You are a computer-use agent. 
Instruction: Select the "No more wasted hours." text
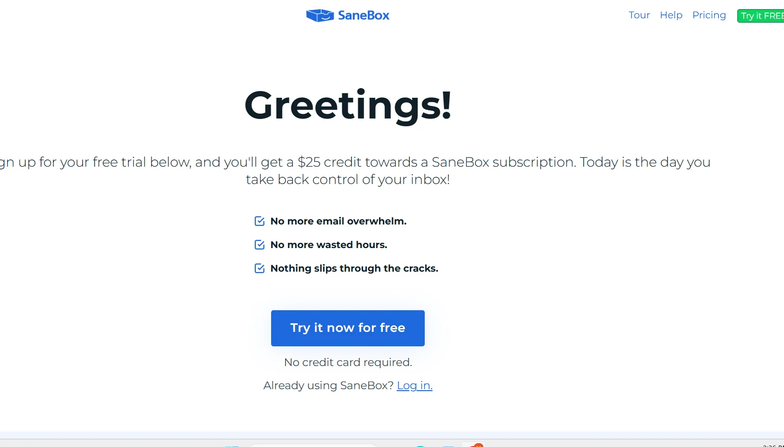tap(328, 245)
